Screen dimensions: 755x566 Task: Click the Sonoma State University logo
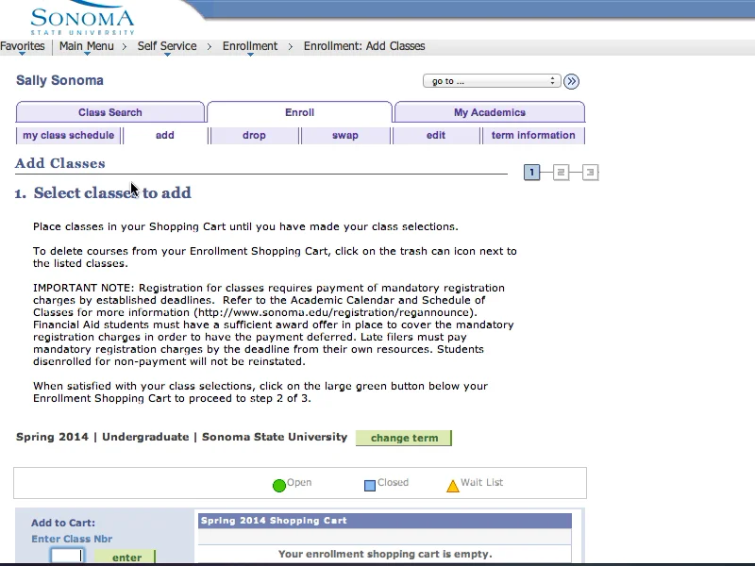click(x=82, y=20)
